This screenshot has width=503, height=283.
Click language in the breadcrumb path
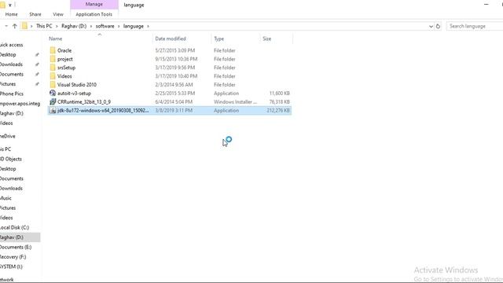pos(134,26)
